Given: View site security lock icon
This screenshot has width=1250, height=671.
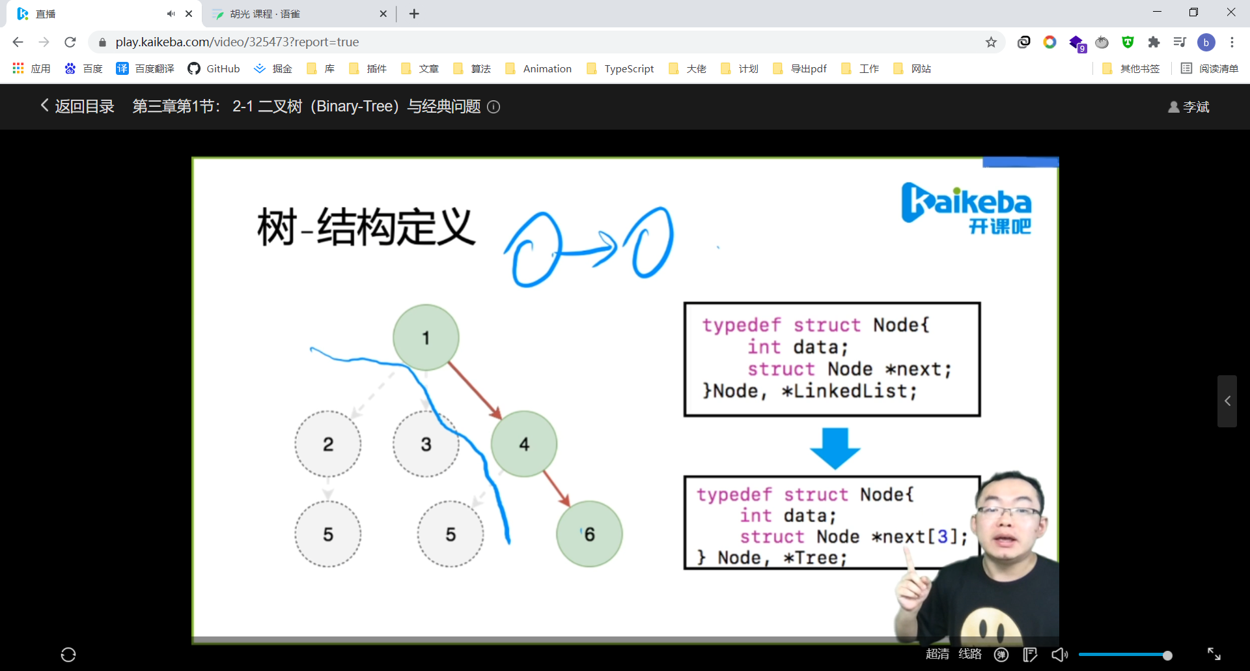Looking at the screenshot, I should (102, 42).
